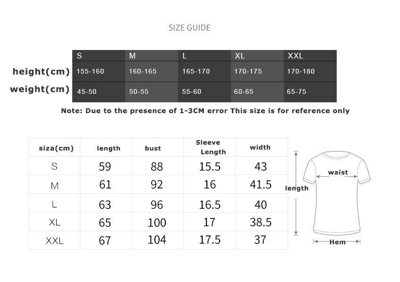Click the Hem label below the shirt
This screenshot has height=282, width=400.
point(337,242)
